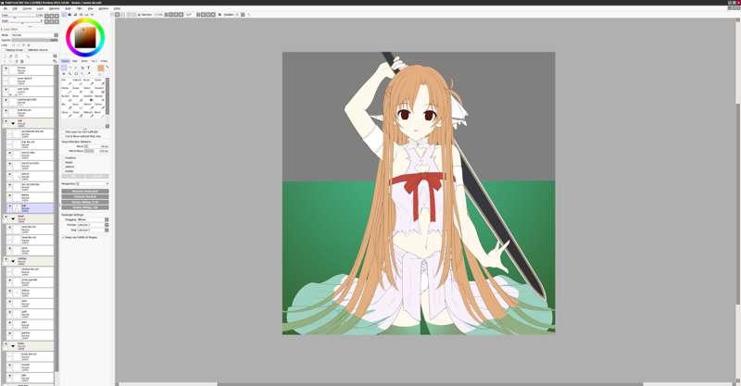Screen dimensions: 741x386
Task: Open the Window menu
Action: [x=104, y=8]
